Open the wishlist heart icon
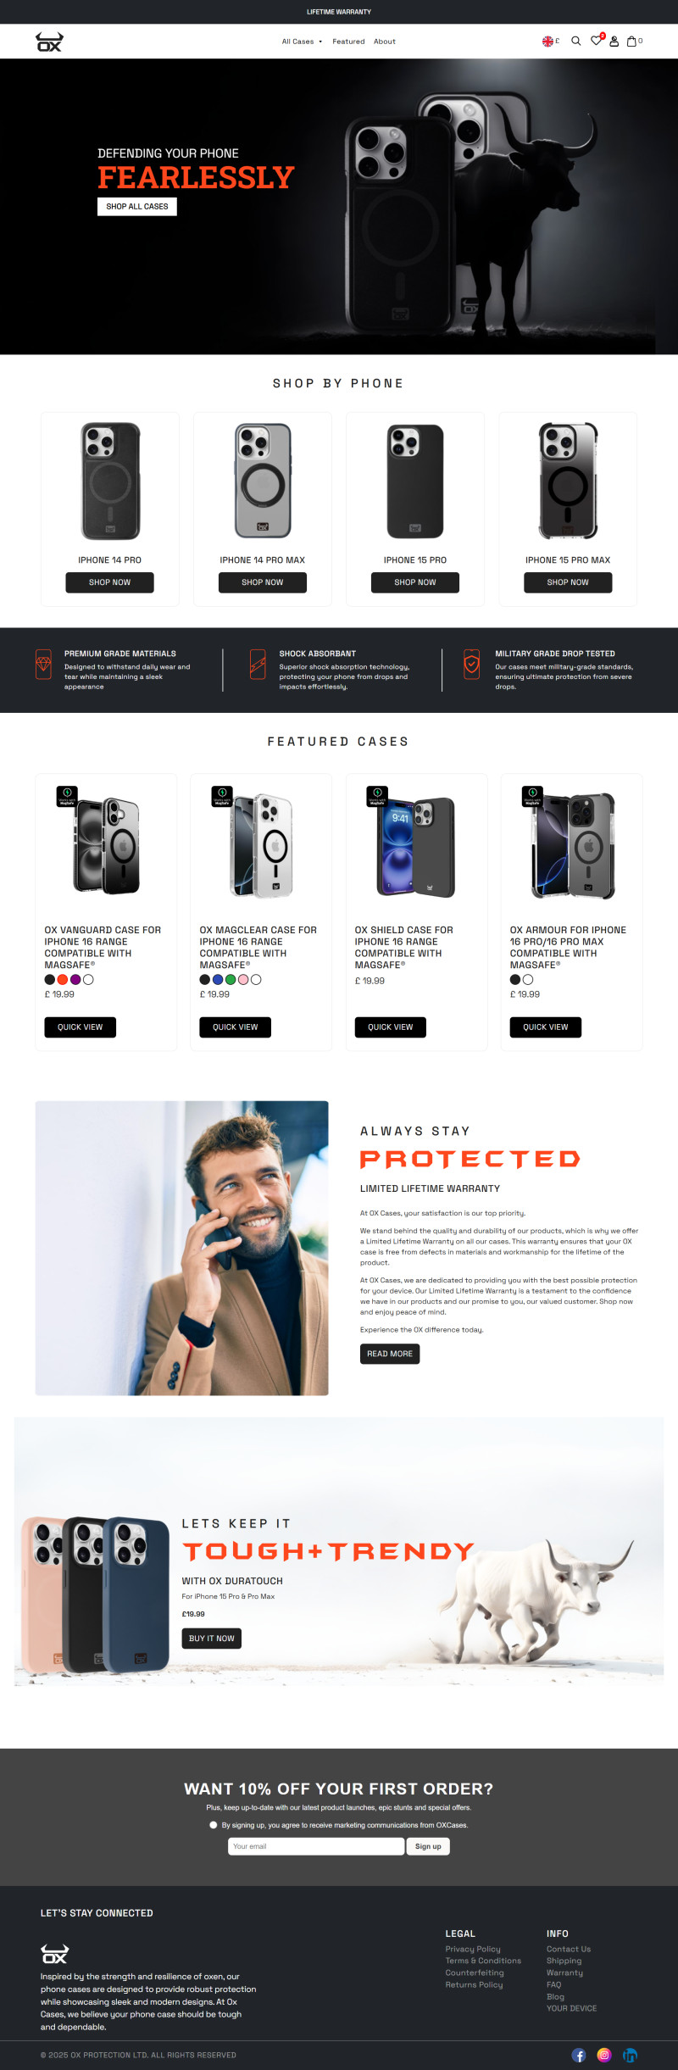This screenshot has height=2070, width=678. [596, 40]
